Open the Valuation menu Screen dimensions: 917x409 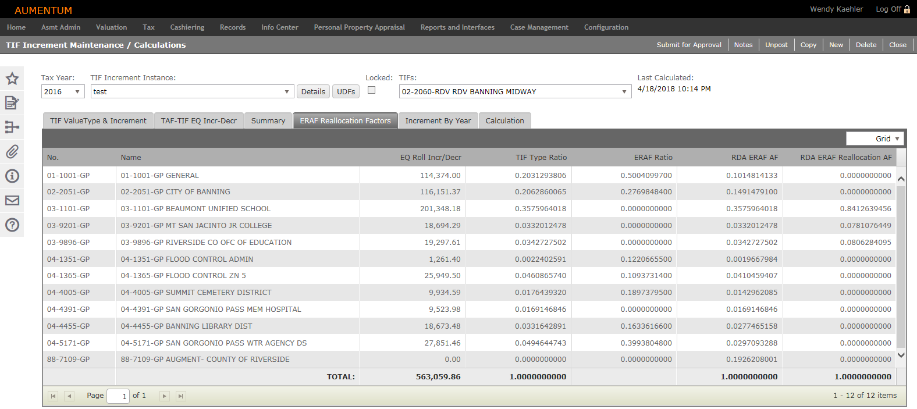[111, 27]
